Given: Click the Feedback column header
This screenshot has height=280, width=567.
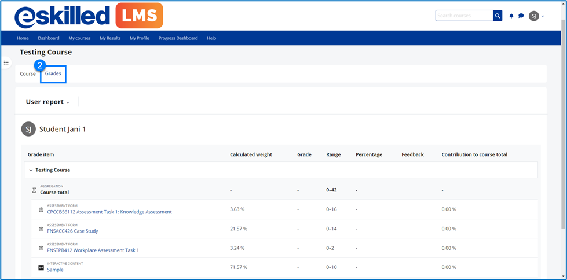Looking at the screenshot, I should click(x=412, y=154).
